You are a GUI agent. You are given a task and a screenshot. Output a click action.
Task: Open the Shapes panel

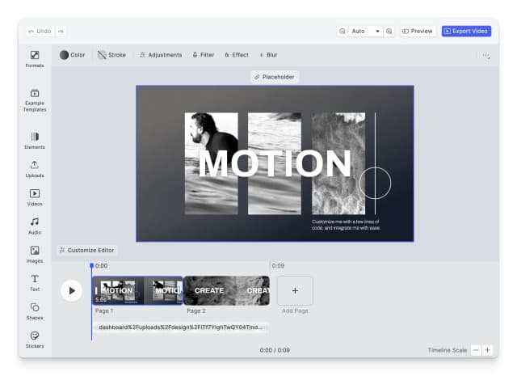(x=35, y=311)
